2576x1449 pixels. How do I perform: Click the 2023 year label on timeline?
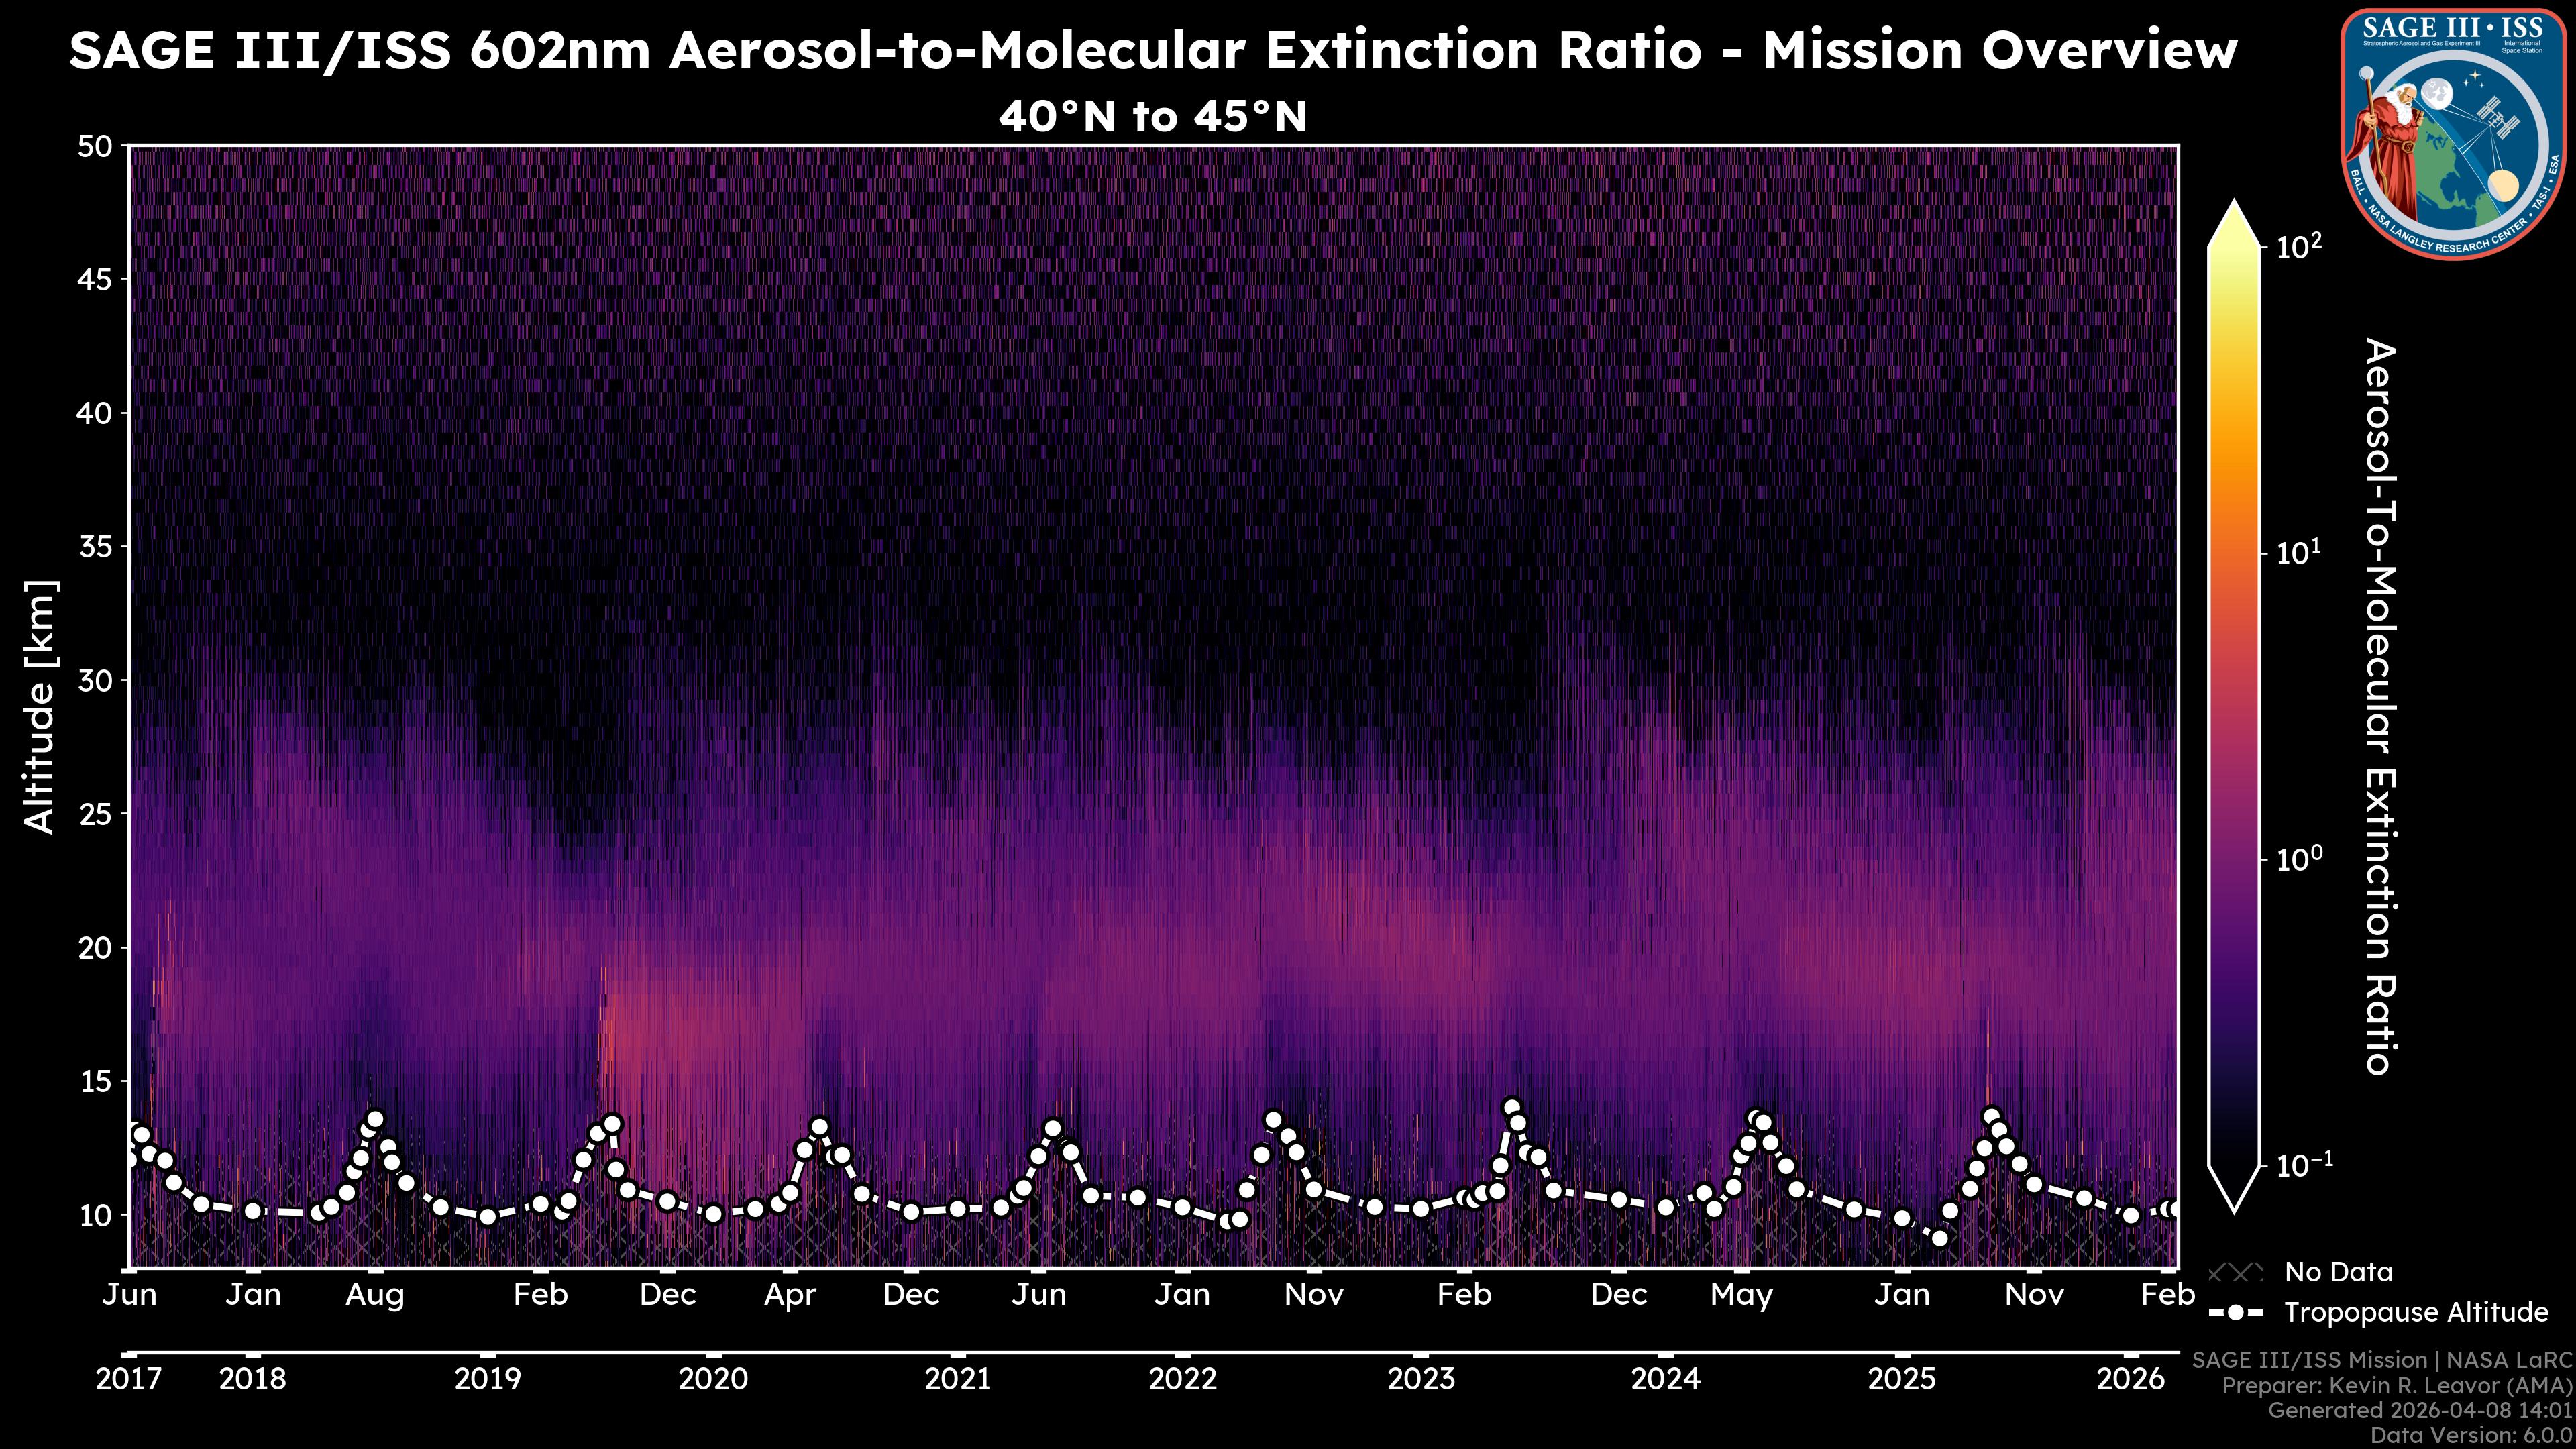pos(1420,1379)
